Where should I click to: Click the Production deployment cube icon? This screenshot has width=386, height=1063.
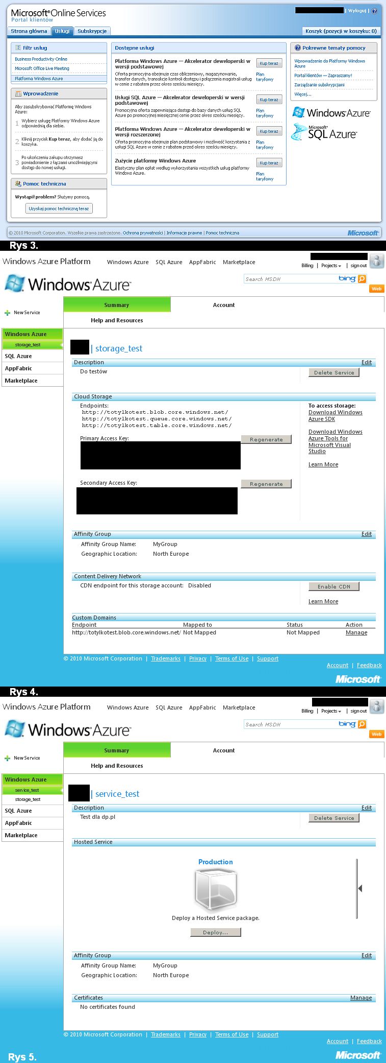[216, 890]
